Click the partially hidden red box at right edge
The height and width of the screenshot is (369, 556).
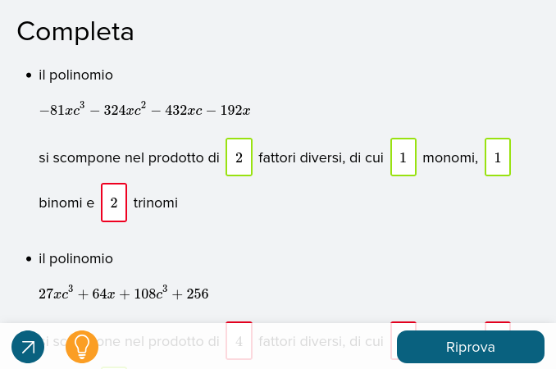coord(498,326)
